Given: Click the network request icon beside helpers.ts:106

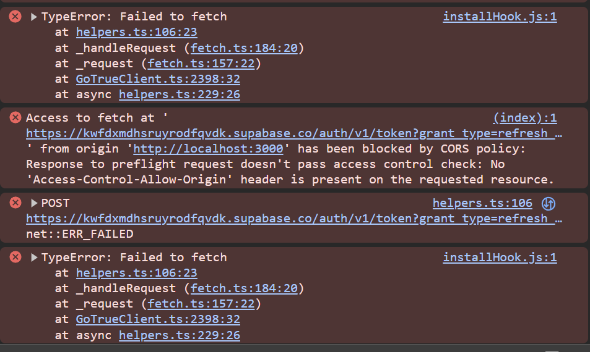Looking at the screenshot, I should coord(548,203).
